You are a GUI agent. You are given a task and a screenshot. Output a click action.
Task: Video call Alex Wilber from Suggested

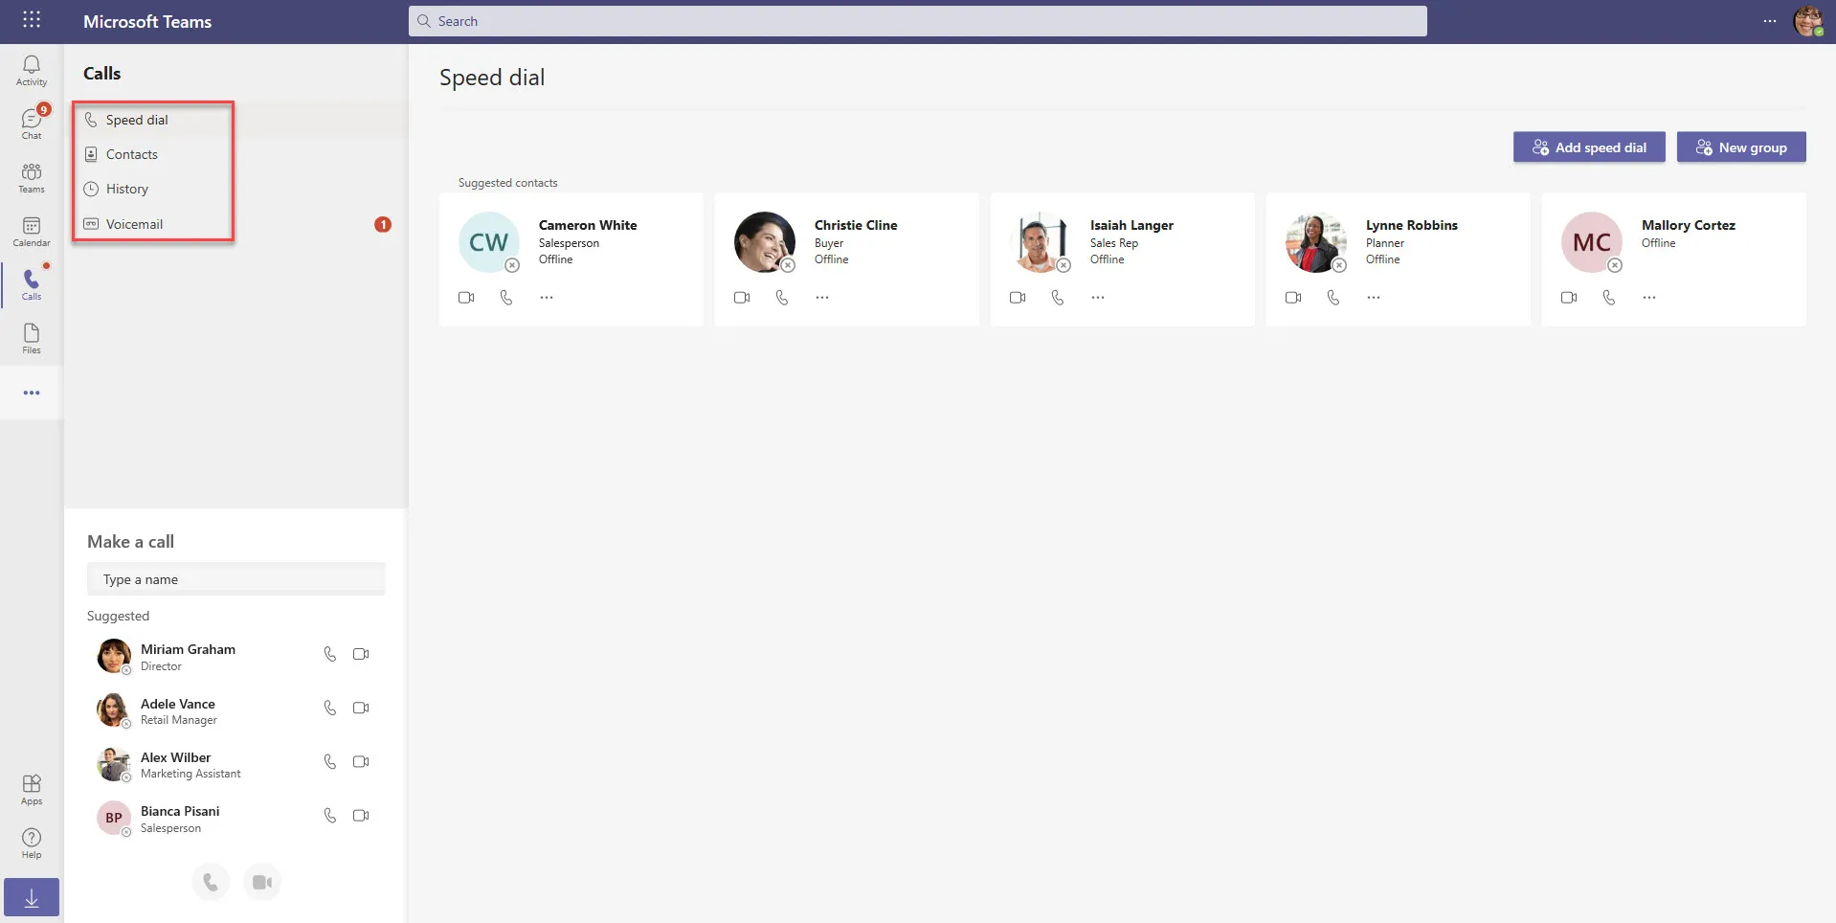(361, 761)
